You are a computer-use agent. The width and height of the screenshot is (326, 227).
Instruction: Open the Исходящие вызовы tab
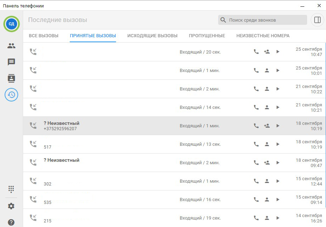coord(152,36)
